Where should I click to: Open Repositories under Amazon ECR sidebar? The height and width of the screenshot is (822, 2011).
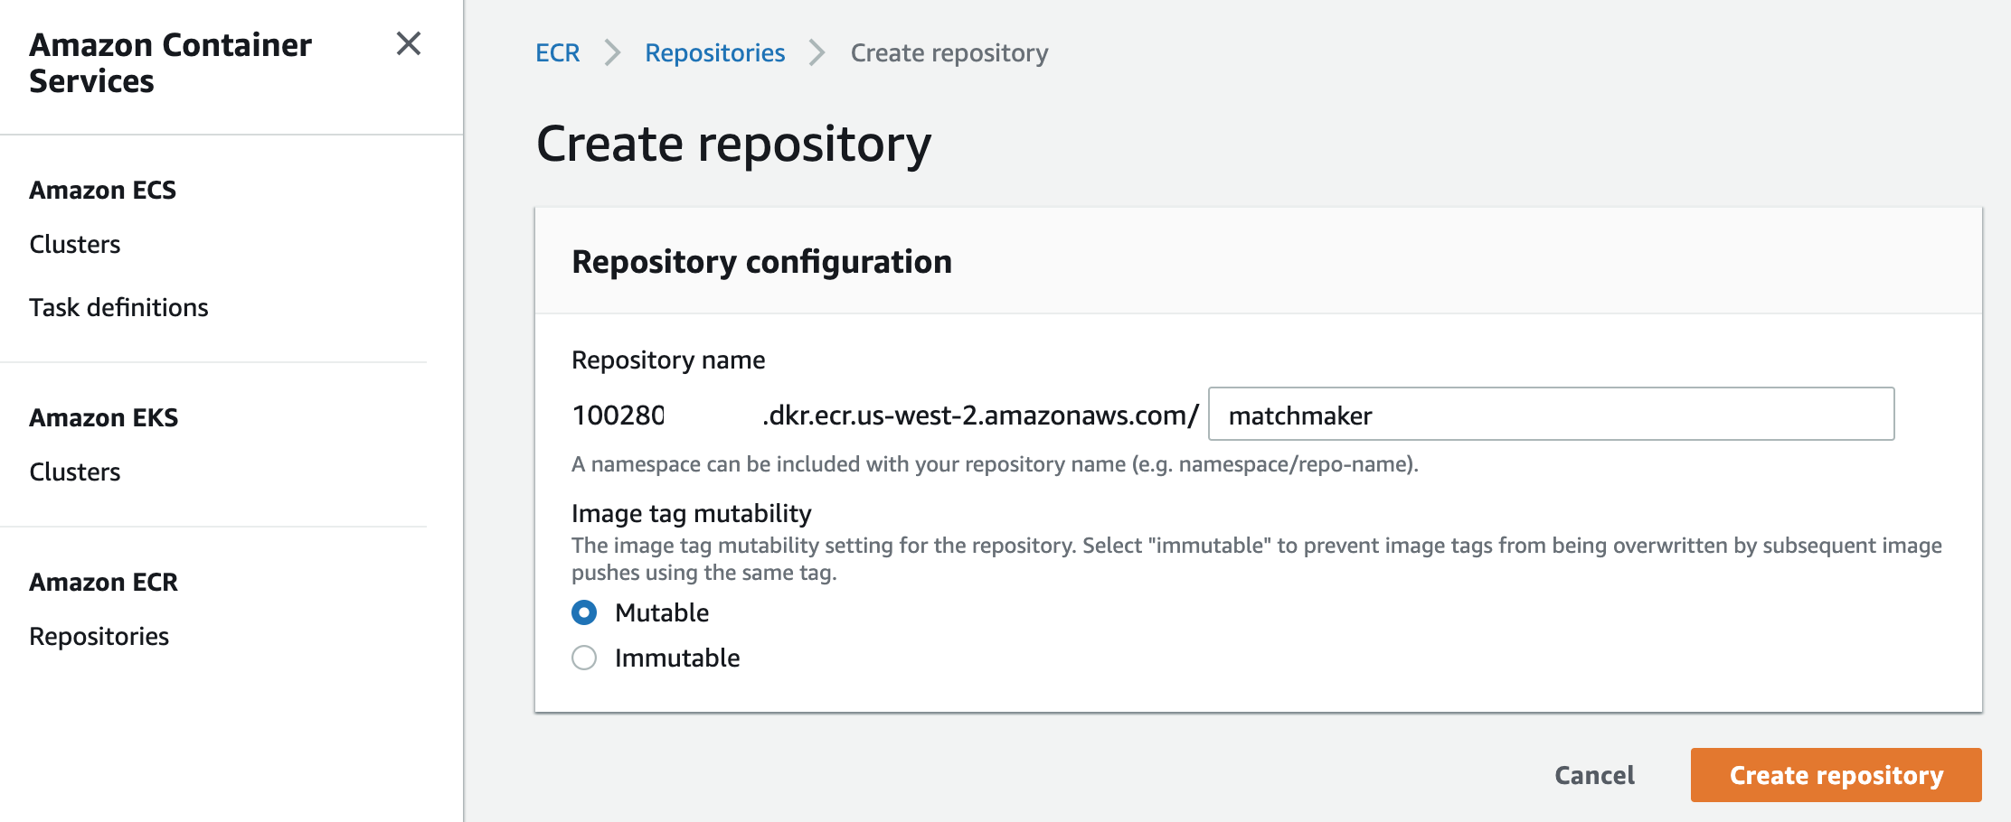99,636
